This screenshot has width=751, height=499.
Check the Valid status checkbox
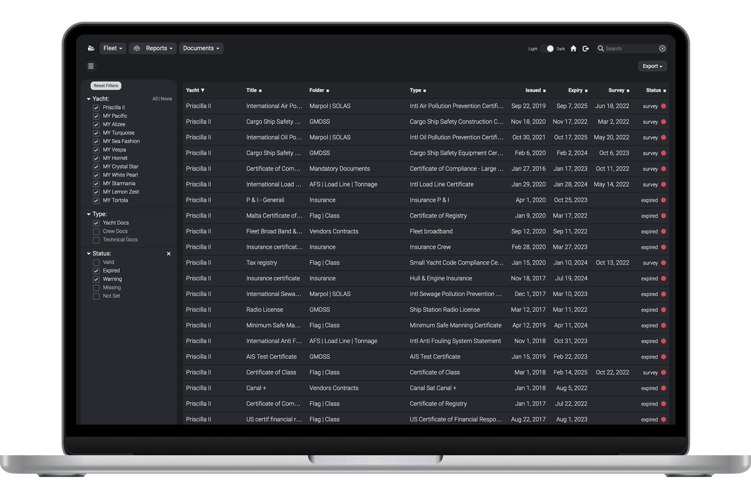[x=96, y=263]
